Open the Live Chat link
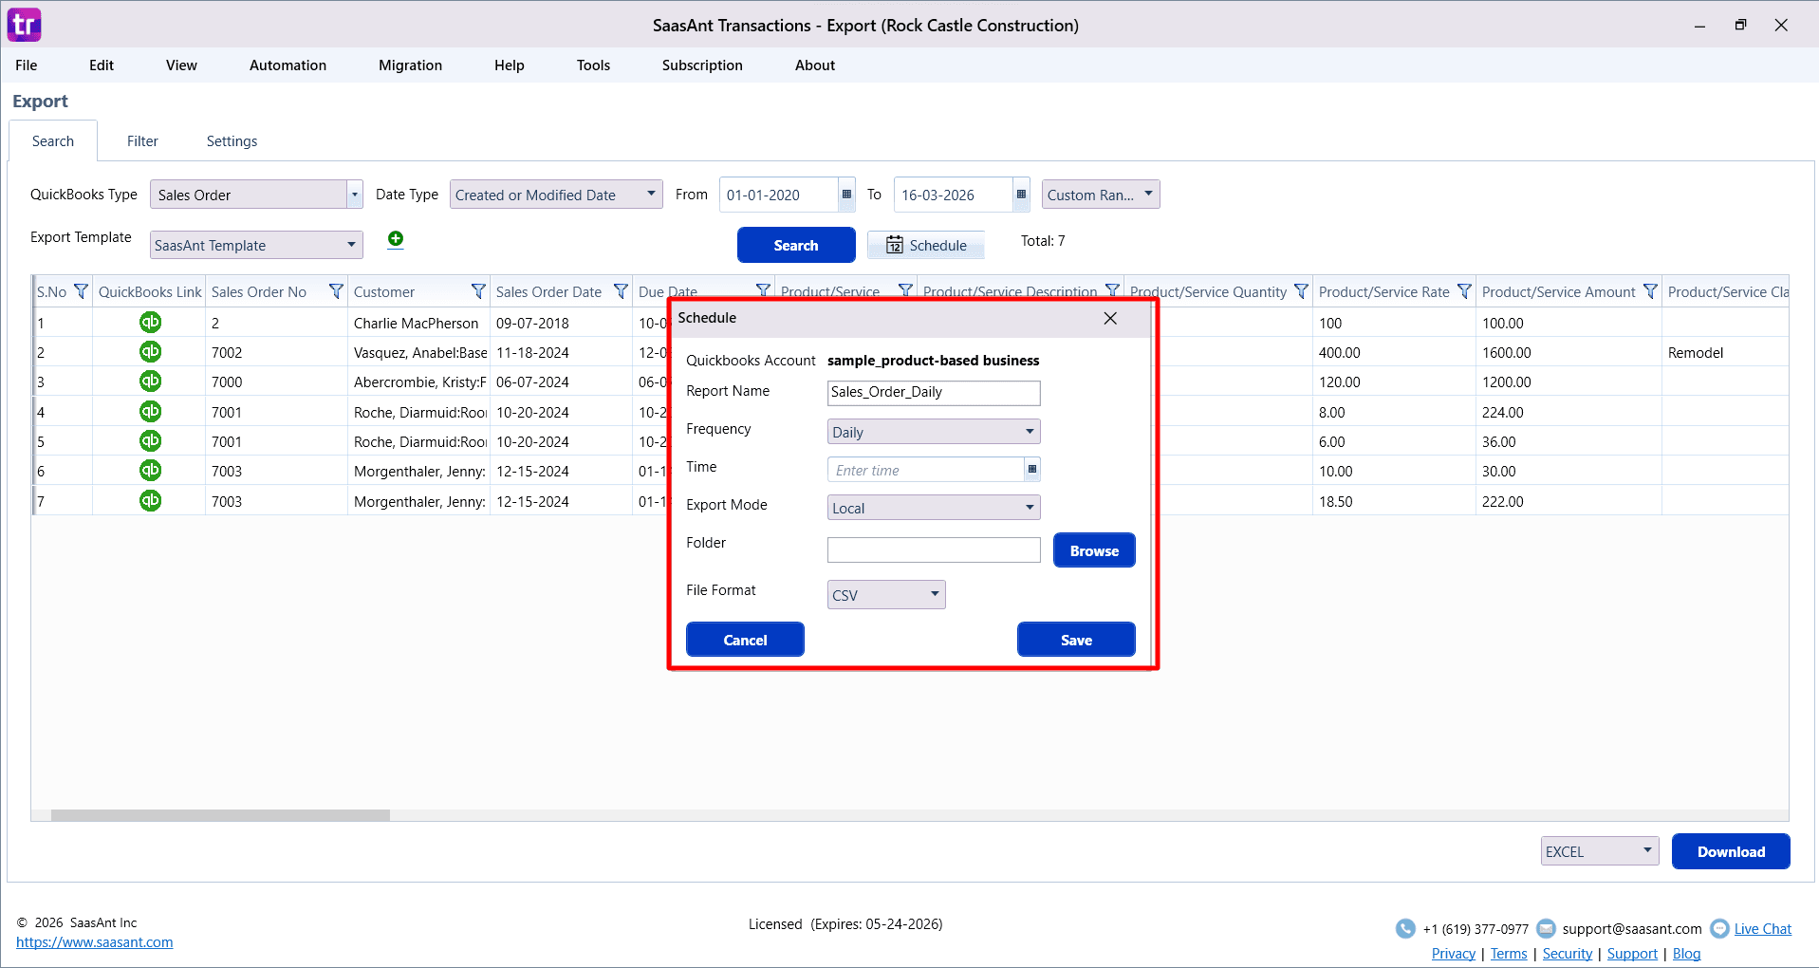The height and width of the screenshot is (968, 1819). (1763, 929)
